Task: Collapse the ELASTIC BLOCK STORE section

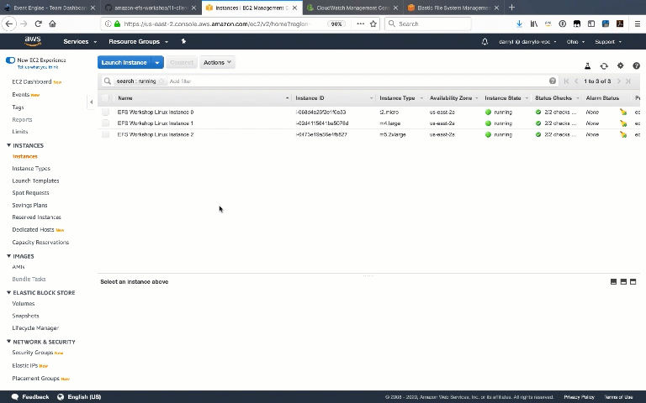Action: [8, 292]
